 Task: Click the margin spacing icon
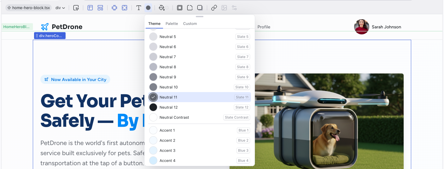tap(114, 8)
